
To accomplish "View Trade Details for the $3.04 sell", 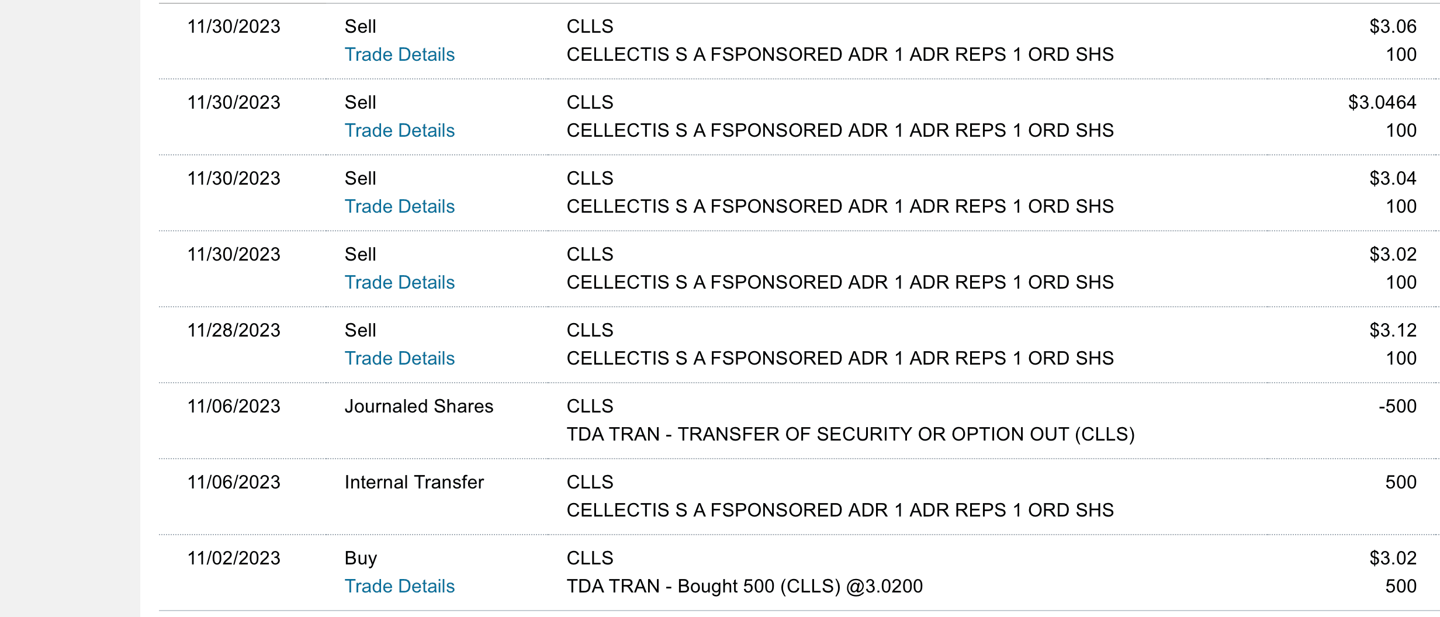I will 400,206.
